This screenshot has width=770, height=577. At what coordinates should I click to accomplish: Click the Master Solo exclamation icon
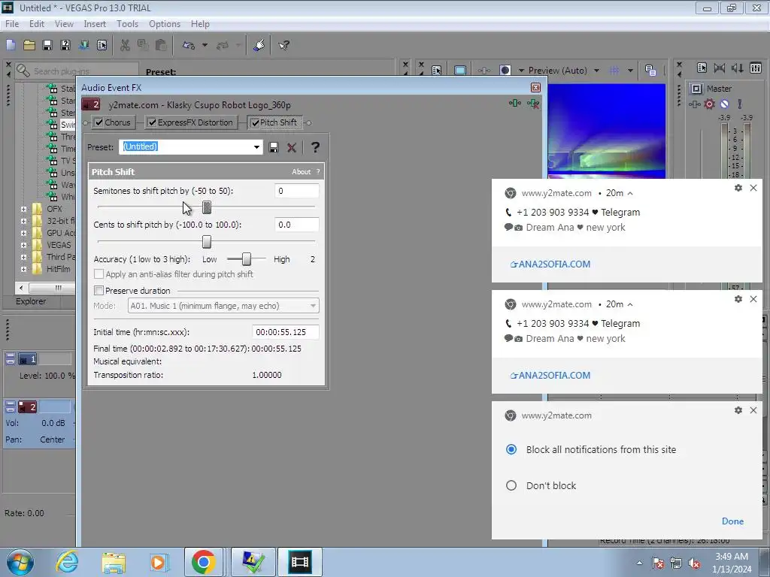(x=740, y=104)
